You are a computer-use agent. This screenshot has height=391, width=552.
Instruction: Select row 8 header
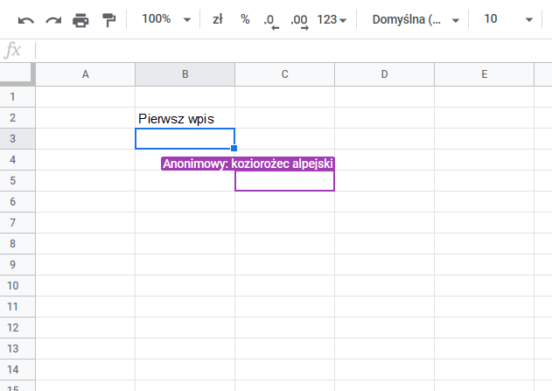click(12, 243)
